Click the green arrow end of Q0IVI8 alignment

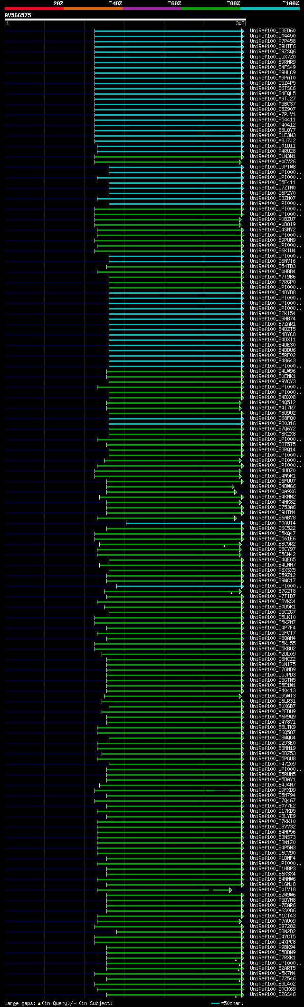(x=230, y=889)
